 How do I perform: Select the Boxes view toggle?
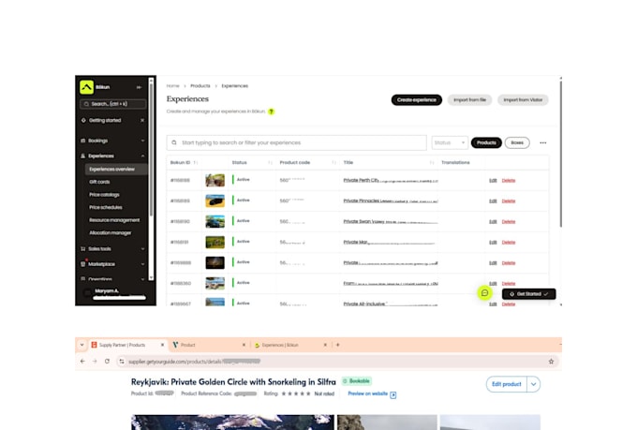[517, 142]
